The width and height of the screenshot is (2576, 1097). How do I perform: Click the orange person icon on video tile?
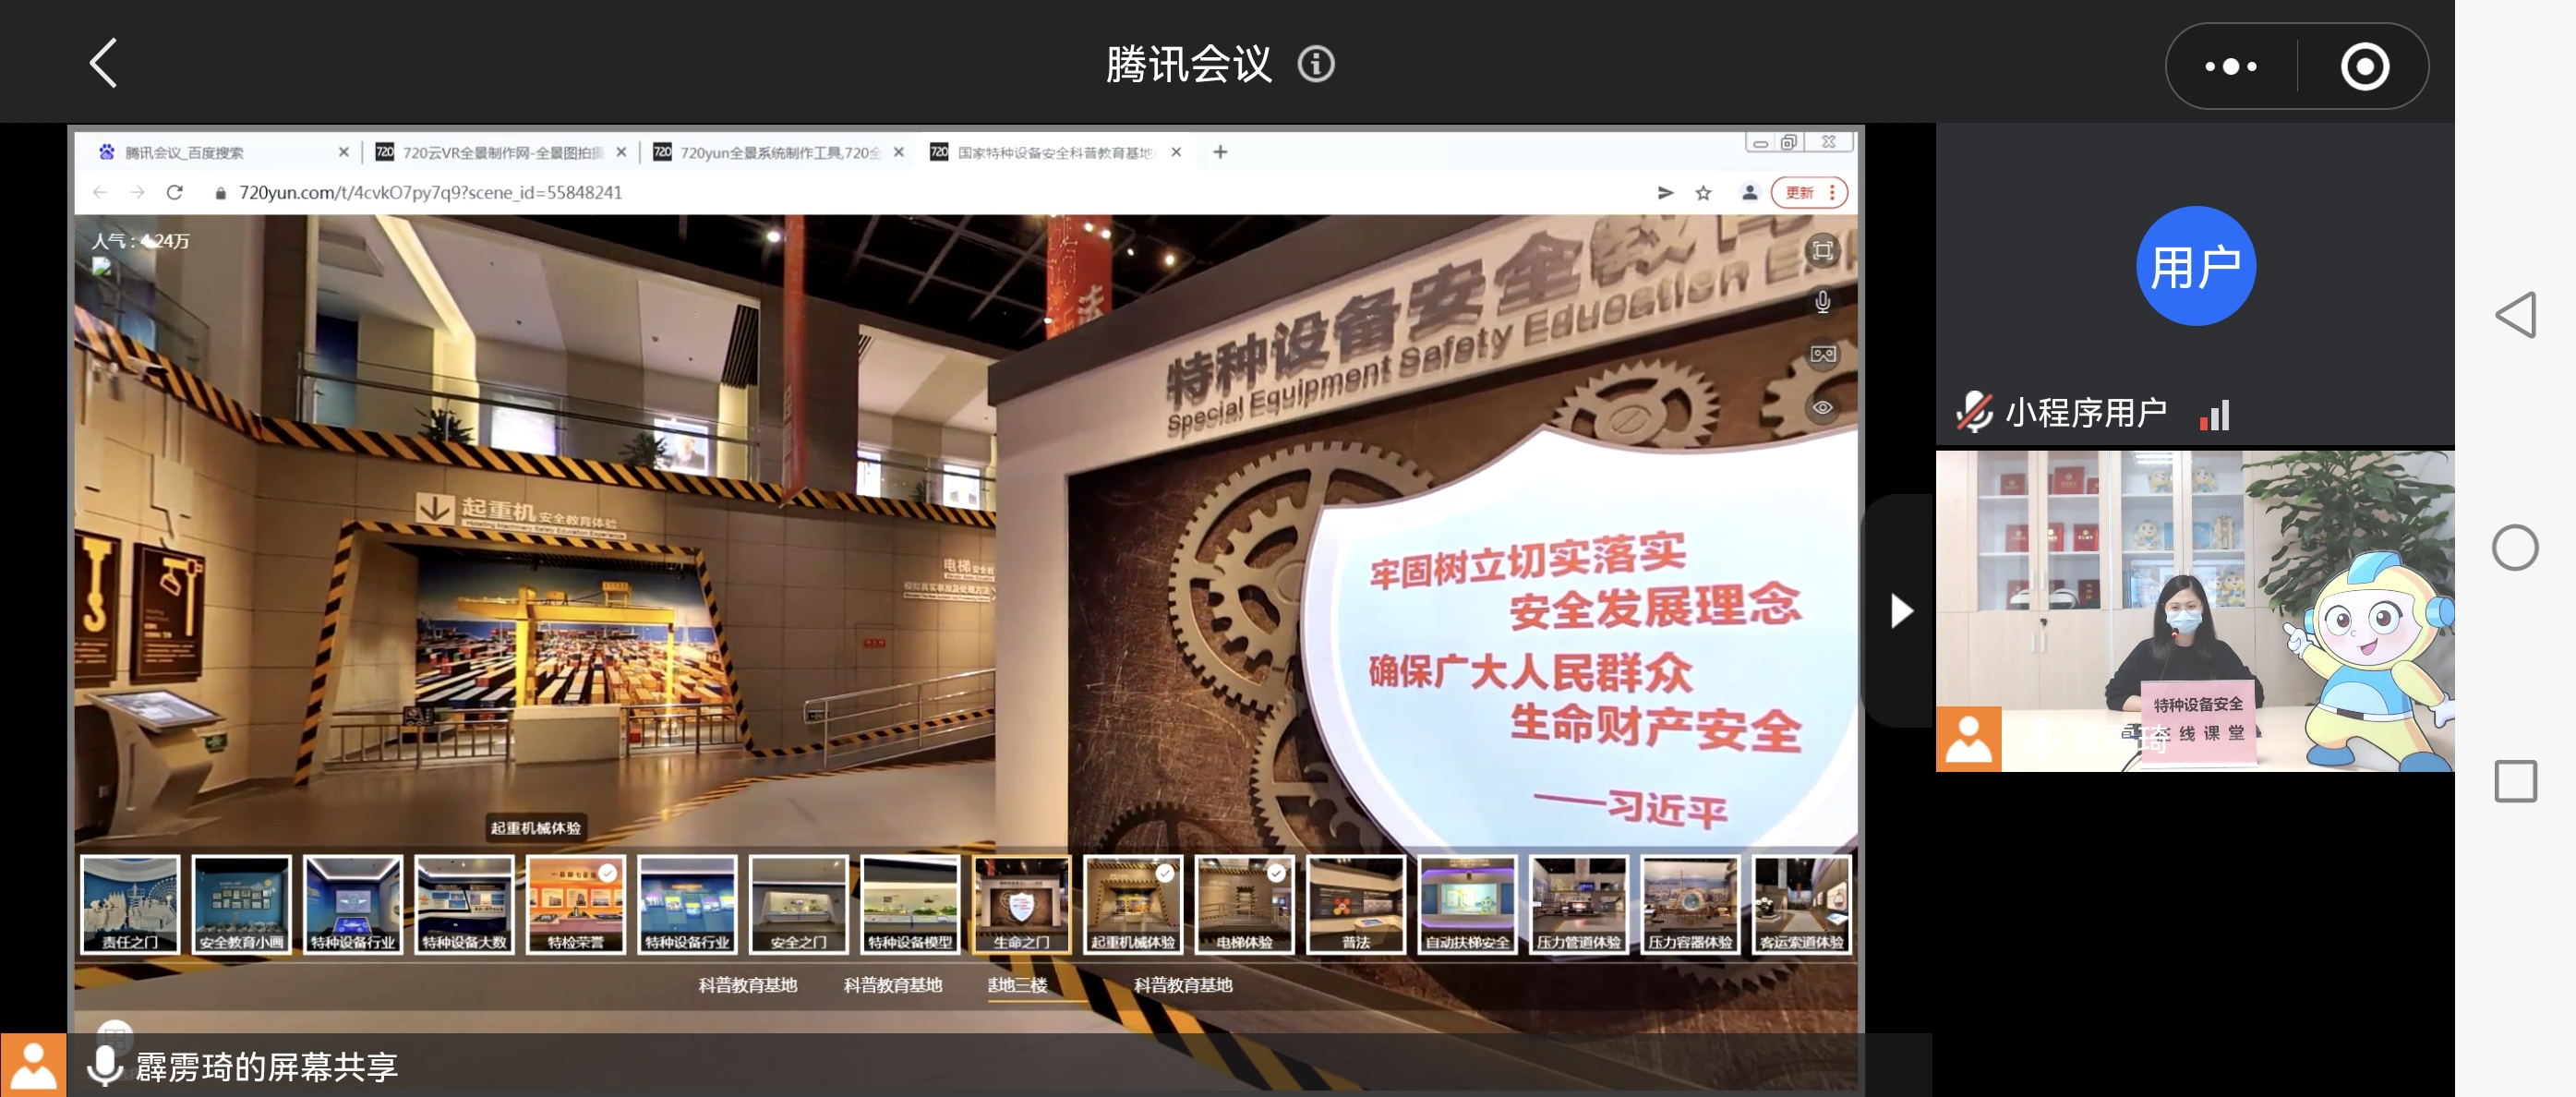point(1968,739)
